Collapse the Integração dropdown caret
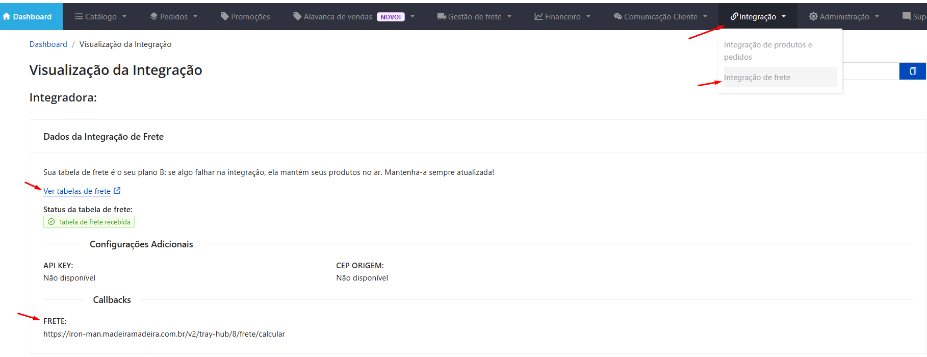The width and height of the screenshot is (927, 357). 784,17
